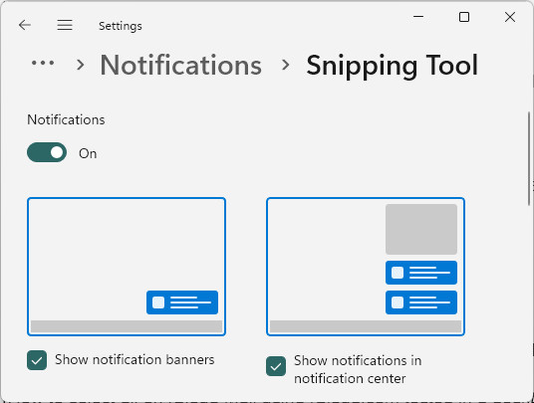Go back with the arrow icon
Screen dimensions: 534x403
click(25, 25)
